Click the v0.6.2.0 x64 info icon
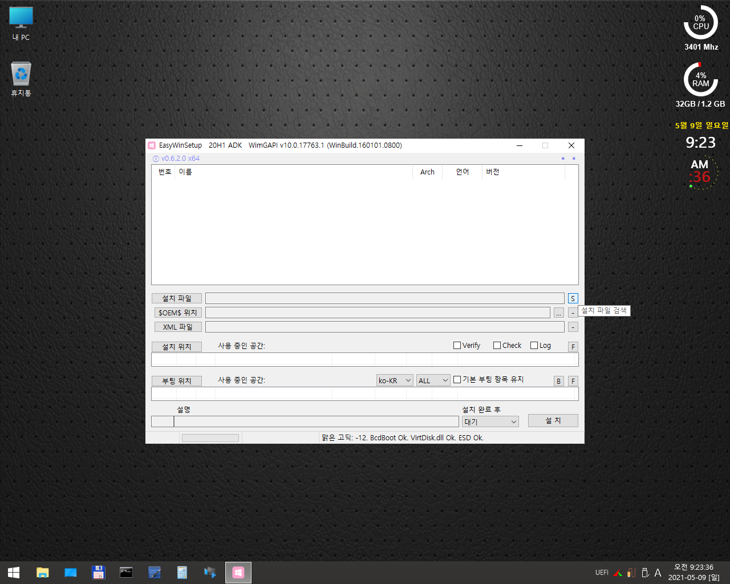Viewport: 730px width, 584px height. click(156, 159)
